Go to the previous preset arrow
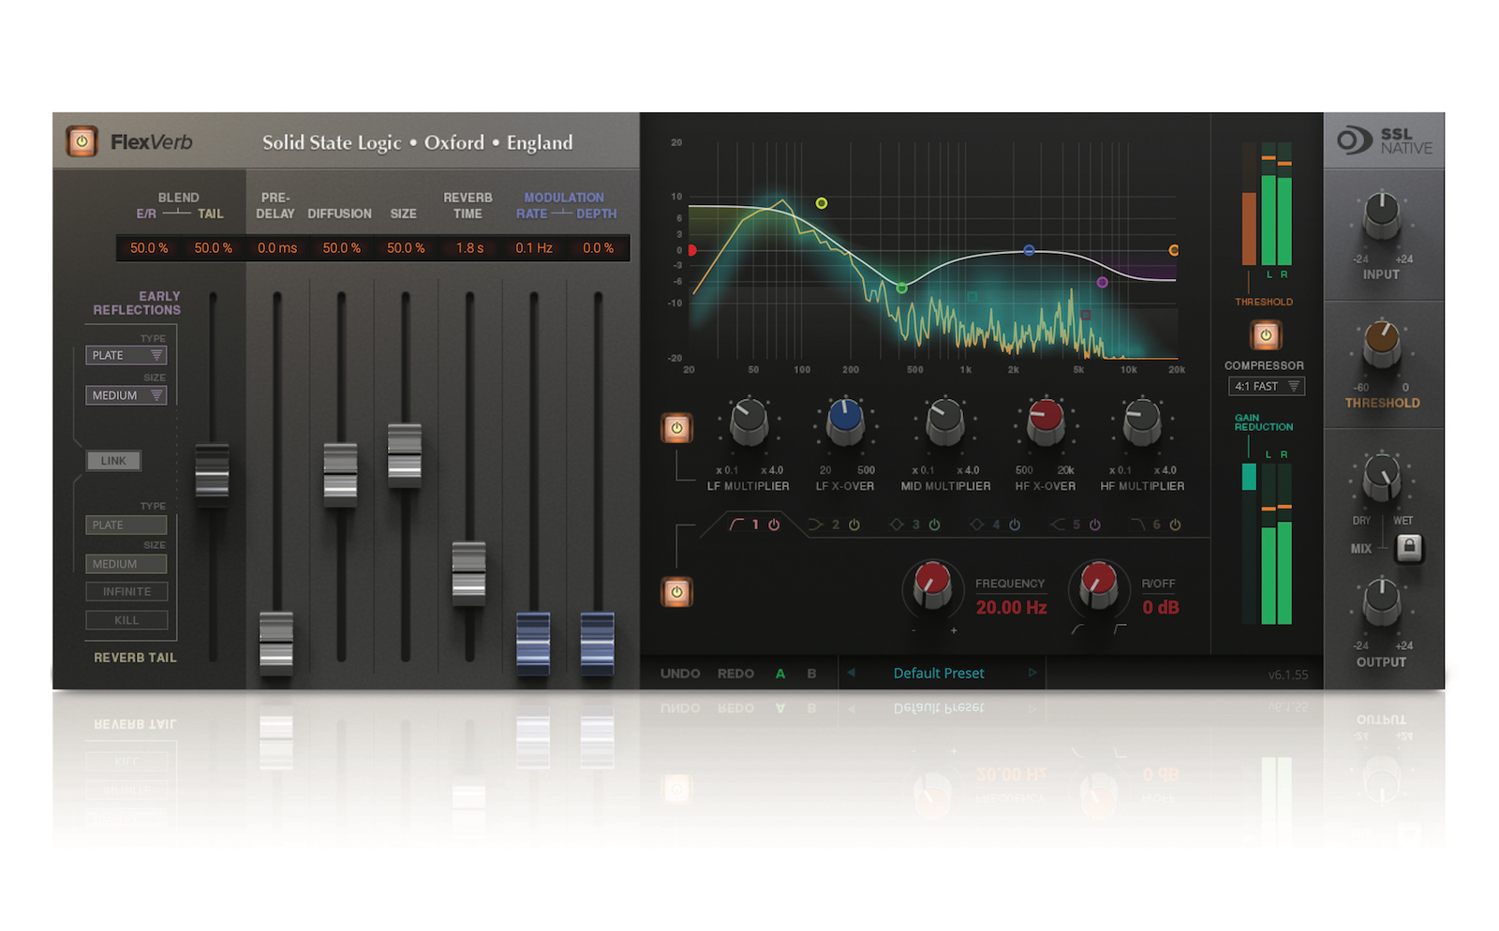The height and width of the screenshot is (931, 1499). [851, 672]
